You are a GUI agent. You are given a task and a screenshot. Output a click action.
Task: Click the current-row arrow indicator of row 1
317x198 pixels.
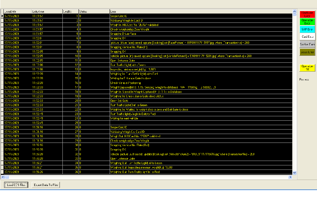(x=2, y=16)
